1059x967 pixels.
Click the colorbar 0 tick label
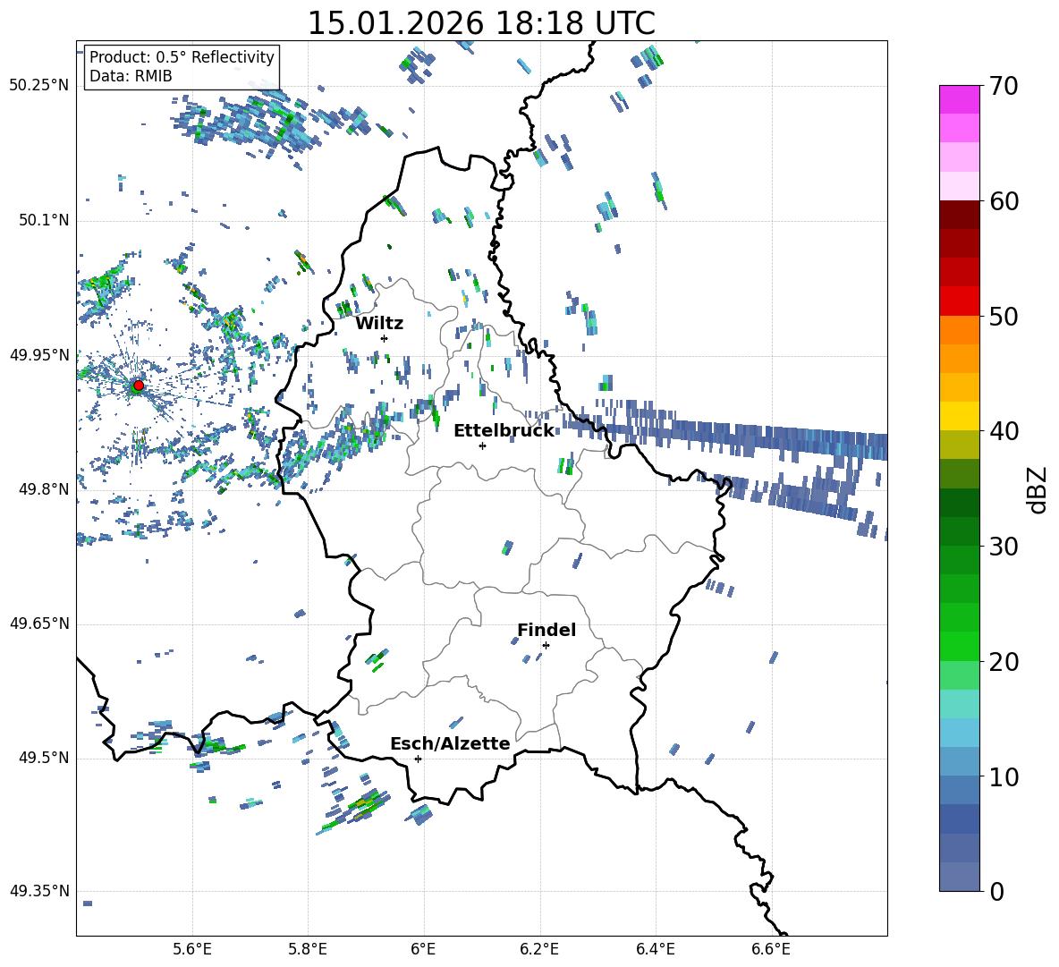(x=997, y=891)
